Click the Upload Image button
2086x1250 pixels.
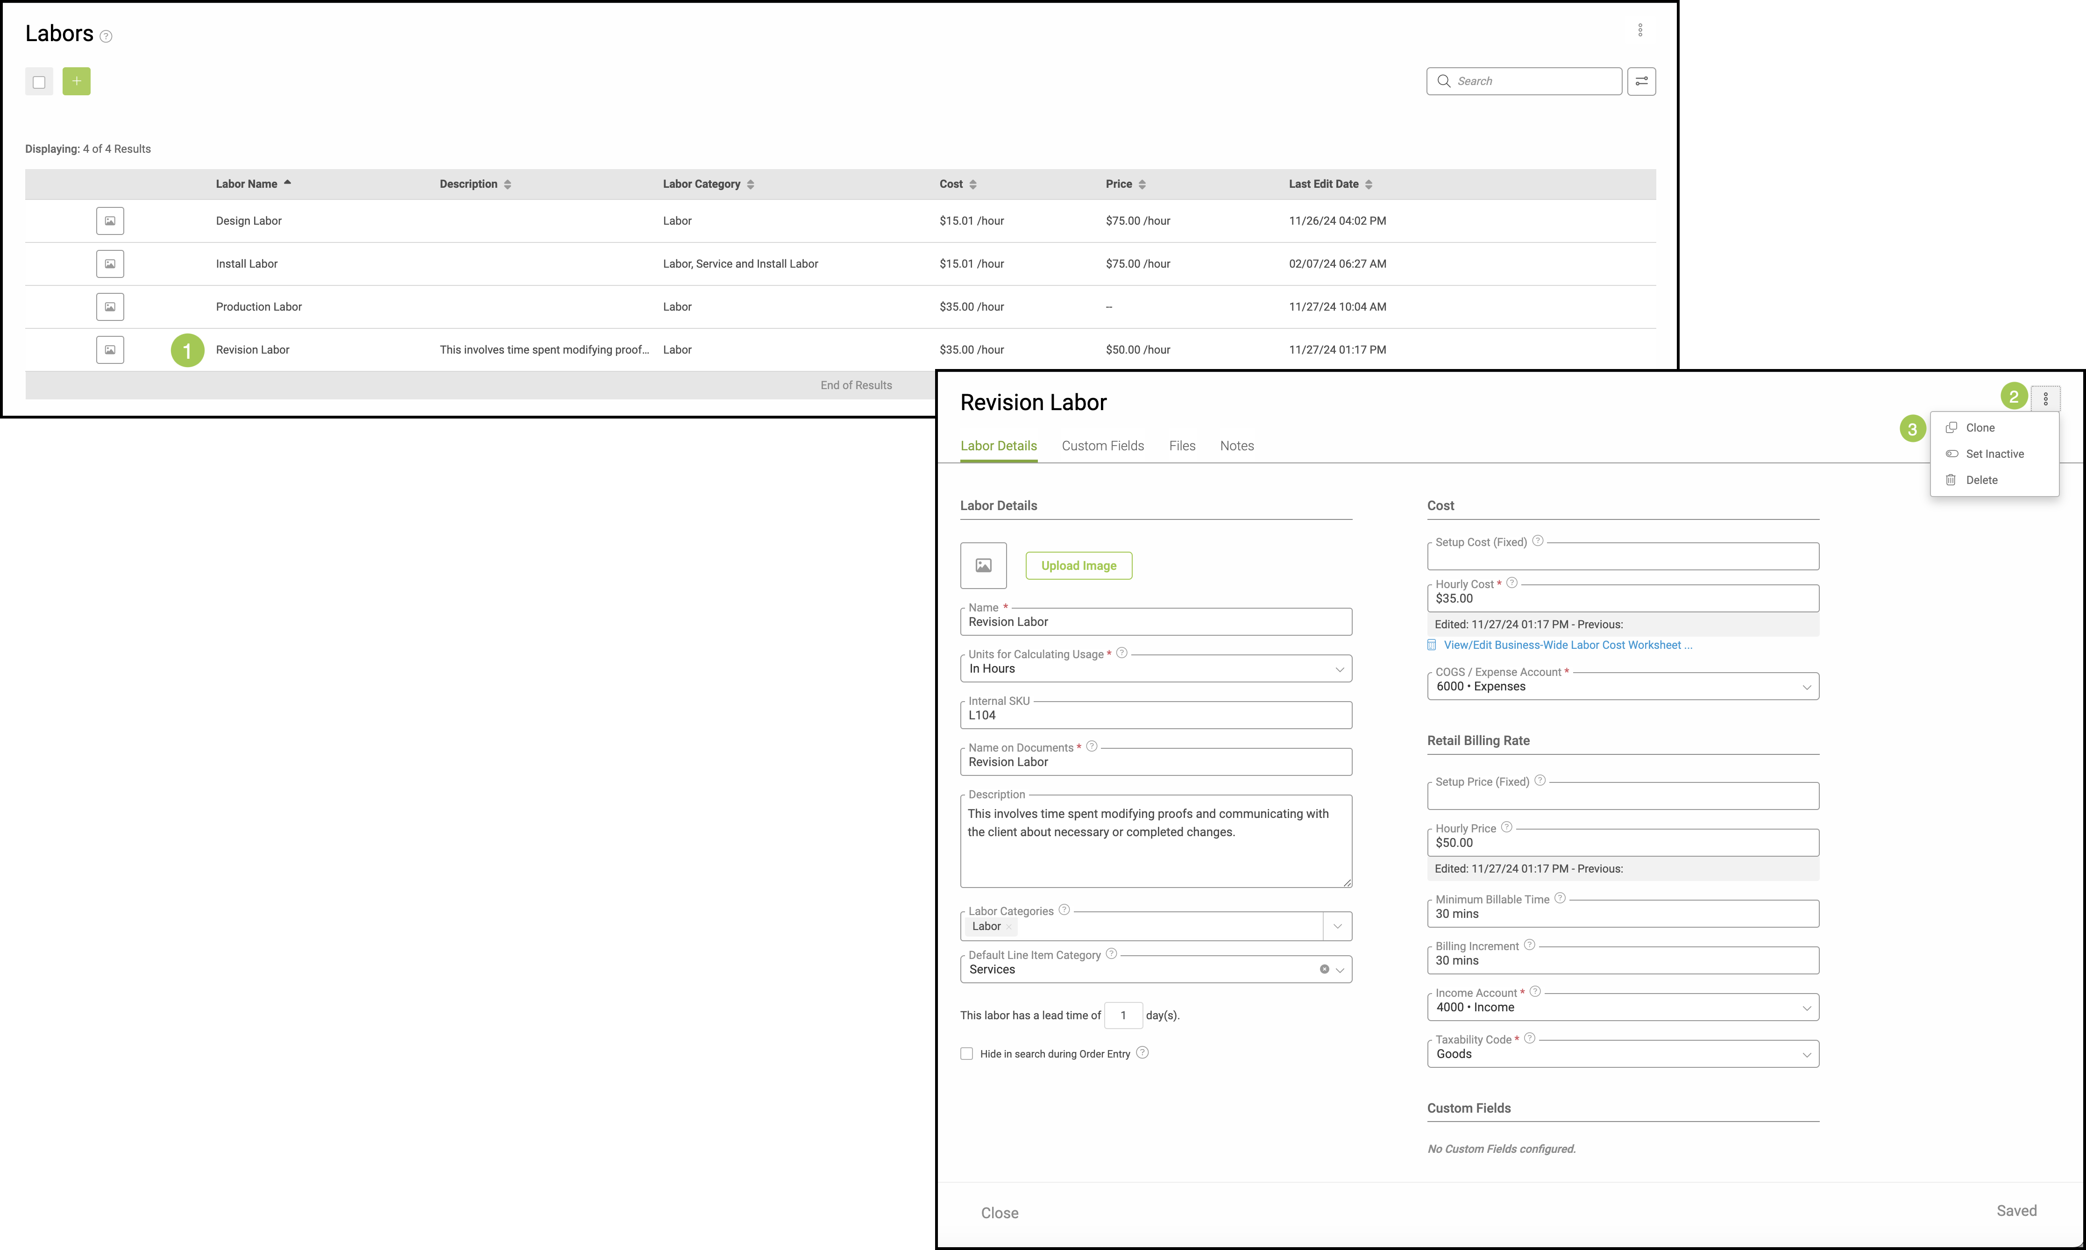[1078, 566]
